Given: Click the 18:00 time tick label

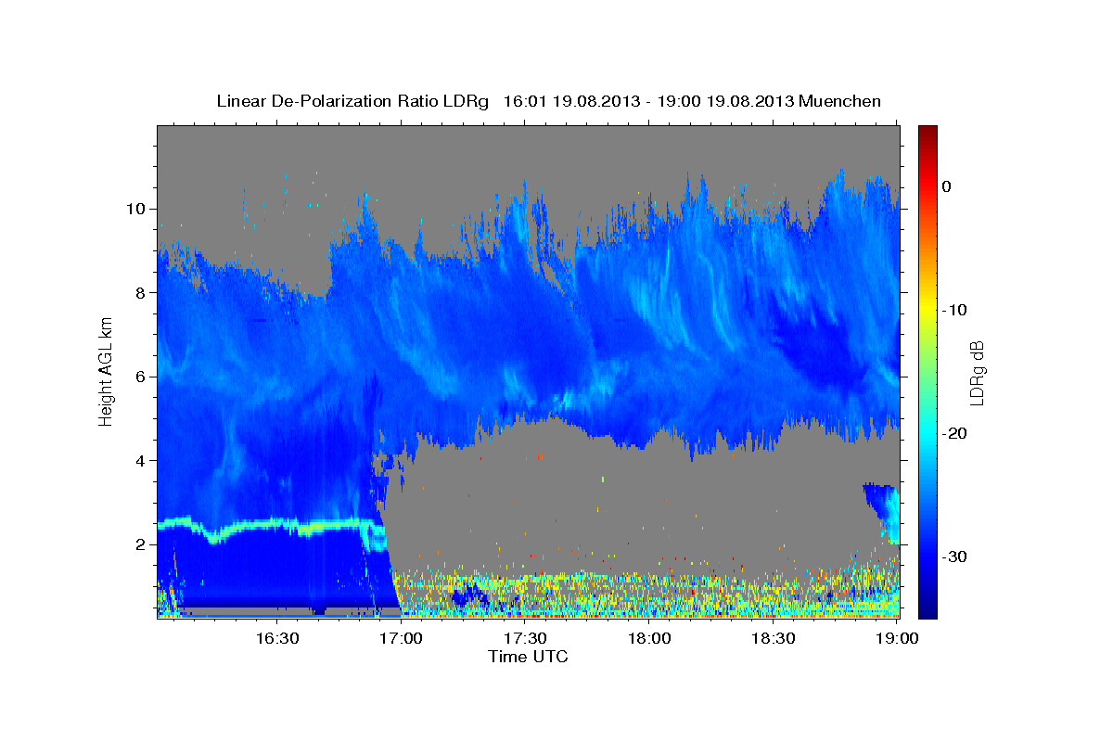Looking at the screenshot, I should pos(649,639).
